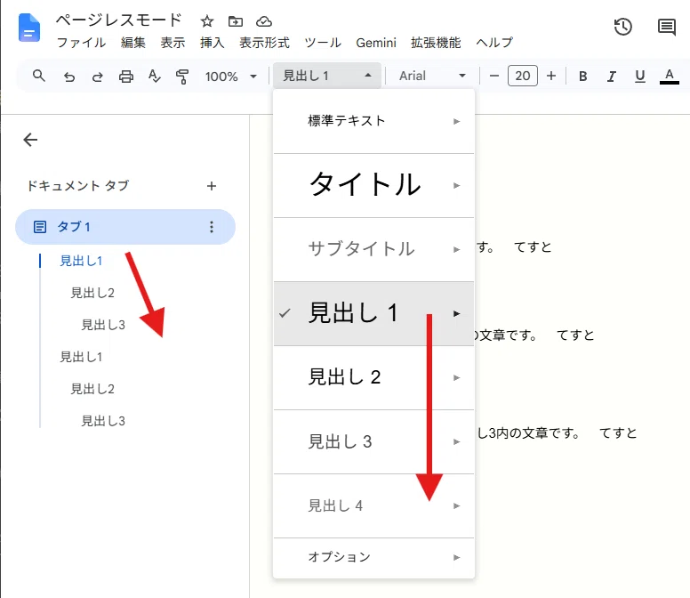Increase font size with plus button

551,76
